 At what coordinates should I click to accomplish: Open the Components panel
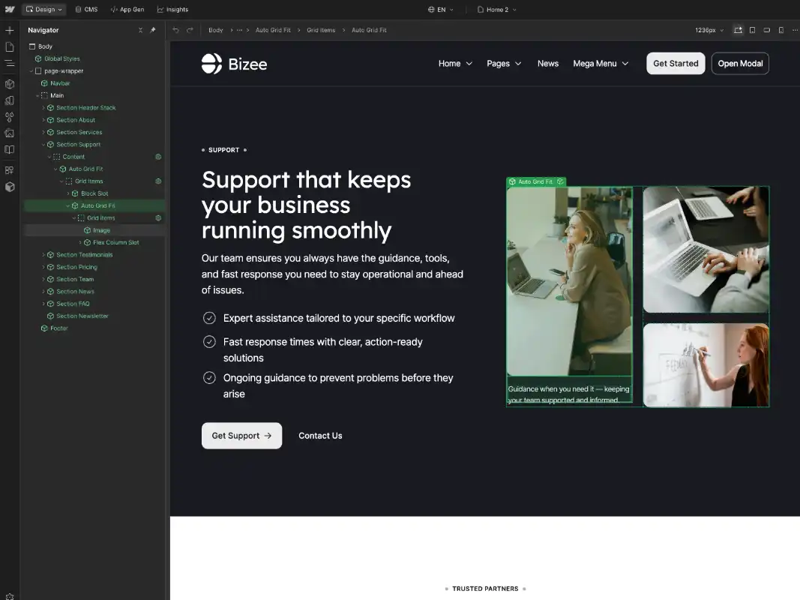[9, 84]
